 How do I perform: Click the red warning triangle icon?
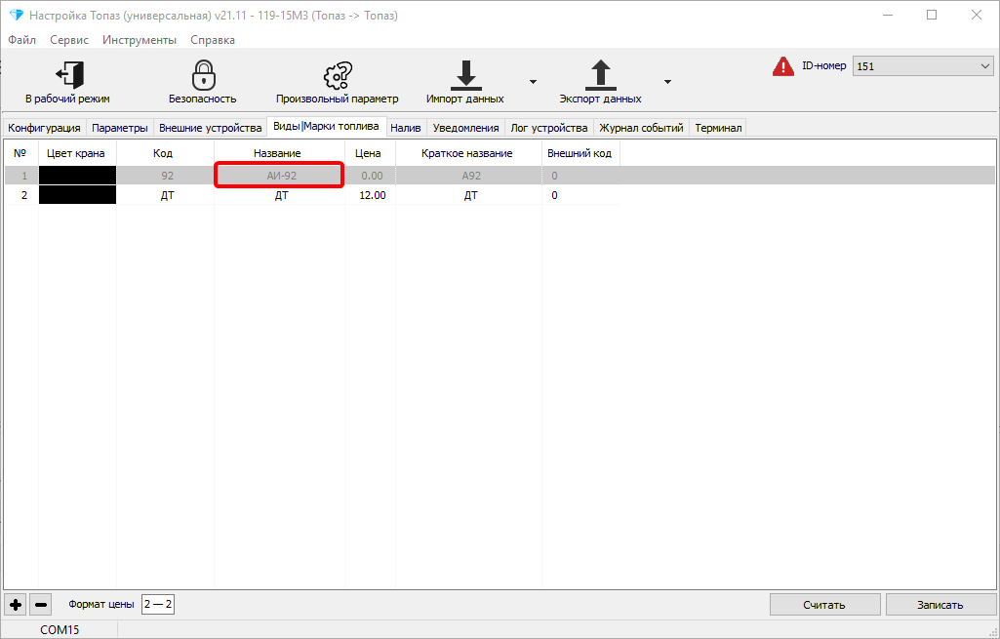pos(783,66)
